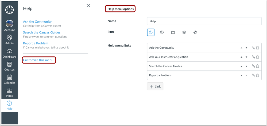The image size is (267, 126).
Task: Open the Inbox in the sidebar
Action: [x=9, y=92]
